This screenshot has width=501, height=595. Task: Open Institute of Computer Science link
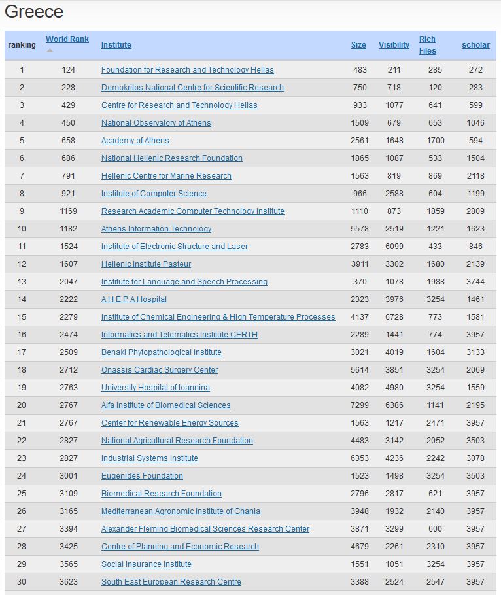coord(154,194)
